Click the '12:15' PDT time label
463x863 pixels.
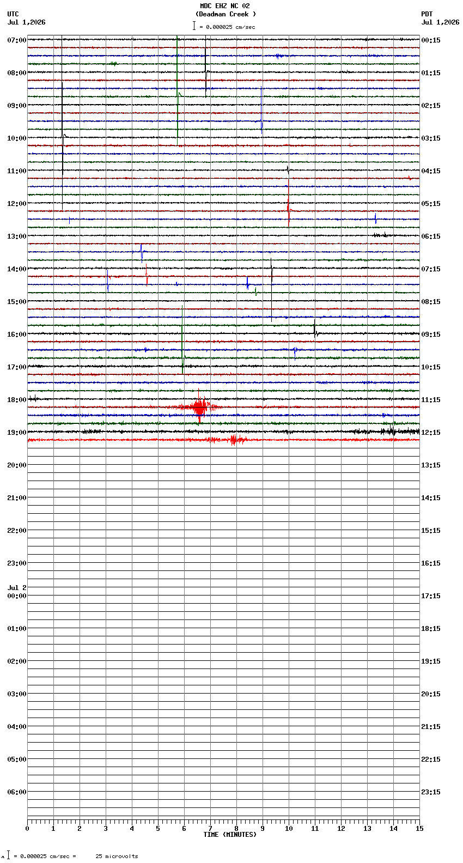(x=431, y=433)
